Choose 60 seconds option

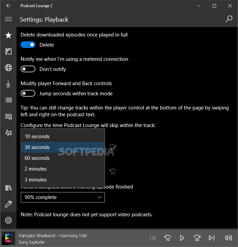[x=63, y=158]
